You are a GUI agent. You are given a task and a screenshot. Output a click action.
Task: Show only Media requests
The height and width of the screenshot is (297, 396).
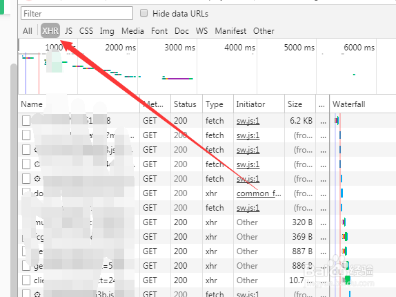[x=132, y=31]
